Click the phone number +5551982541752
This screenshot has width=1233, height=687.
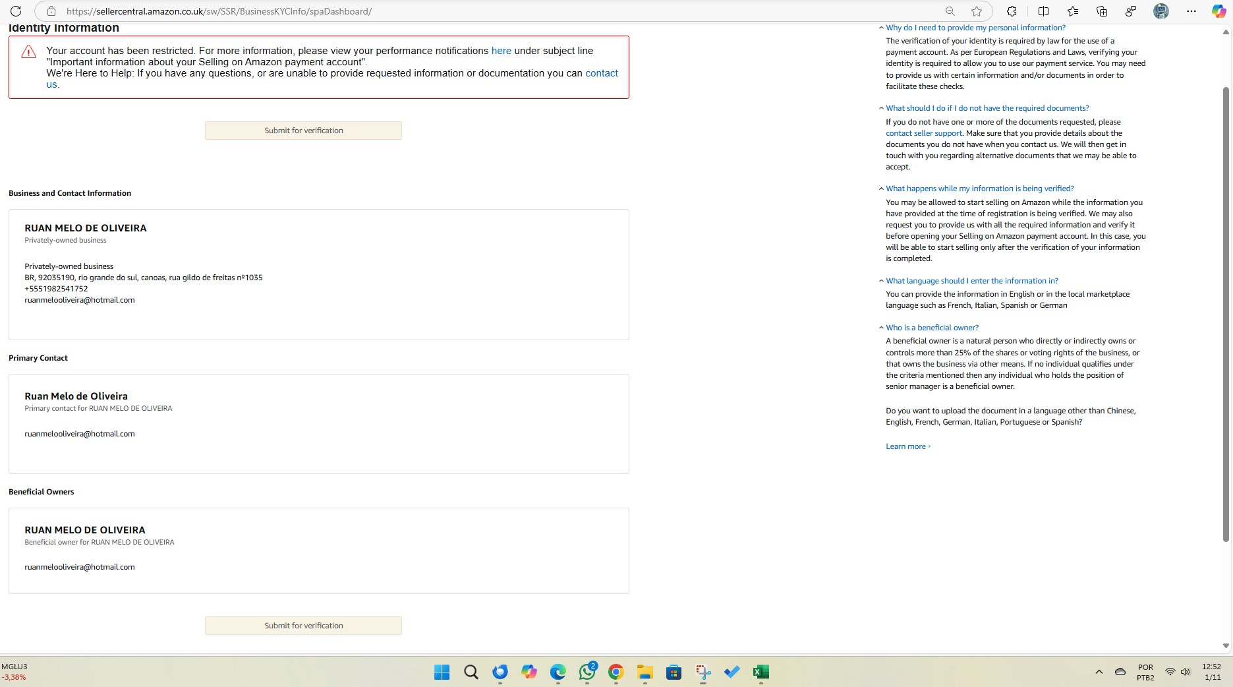click(56, 289)
